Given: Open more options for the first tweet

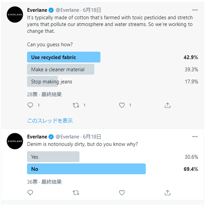Looking at the screenshot, I should (195, 10).
